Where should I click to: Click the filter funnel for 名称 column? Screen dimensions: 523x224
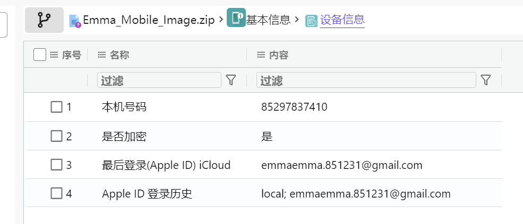(231, 80)
